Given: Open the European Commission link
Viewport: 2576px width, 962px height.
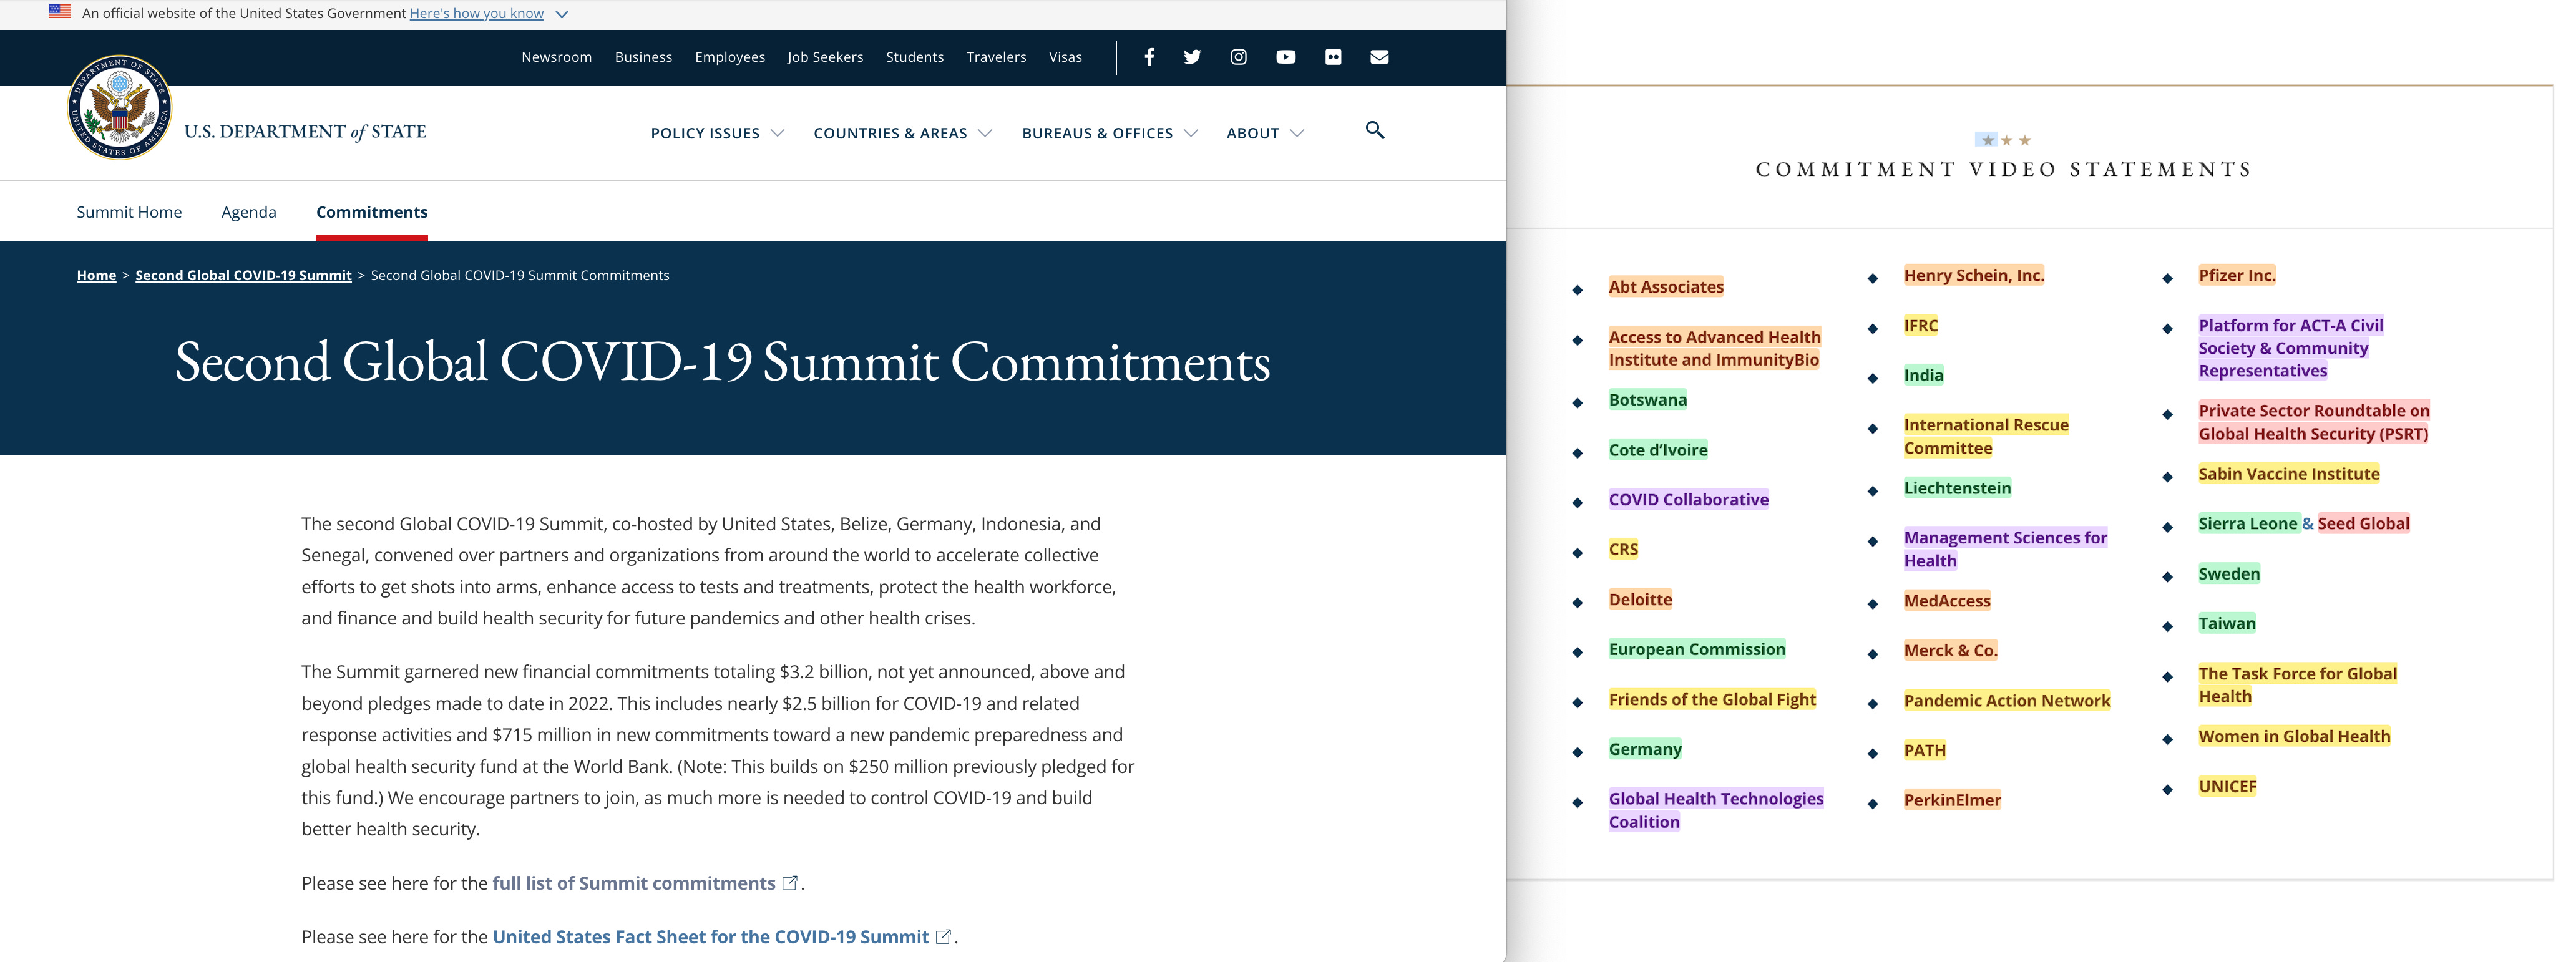Looking at the screenshot, I should click(x=1697, y=650).
